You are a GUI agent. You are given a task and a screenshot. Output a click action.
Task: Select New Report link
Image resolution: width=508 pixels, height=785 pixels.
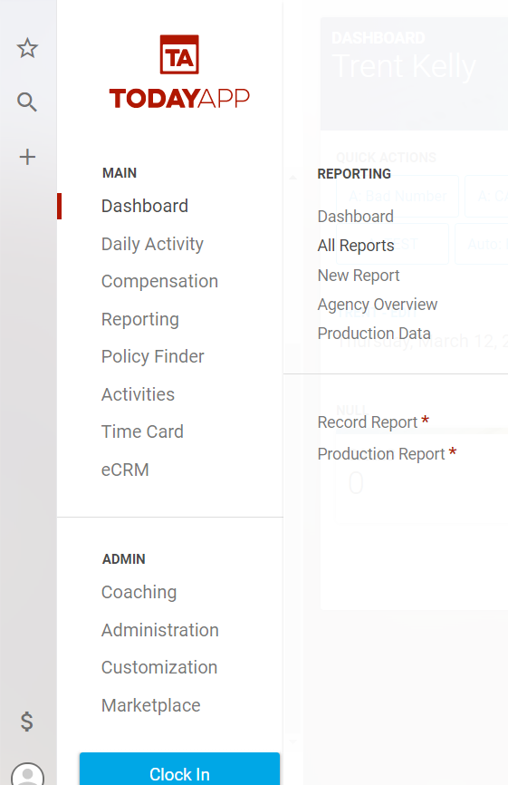pos(359,276)
